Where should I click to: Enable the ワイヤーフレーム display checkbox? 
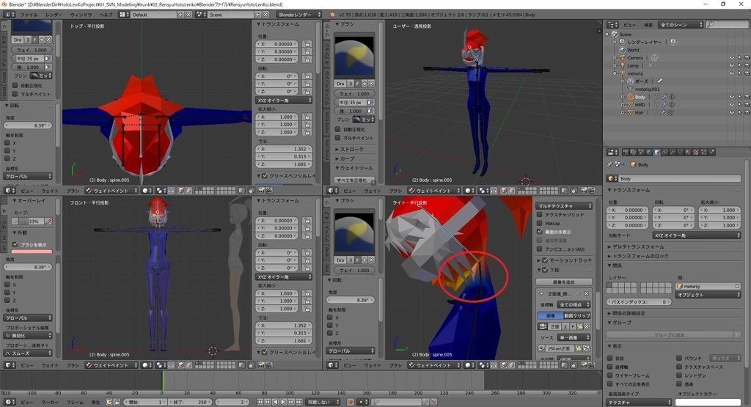pyautogui.click(x=610, y=375)
